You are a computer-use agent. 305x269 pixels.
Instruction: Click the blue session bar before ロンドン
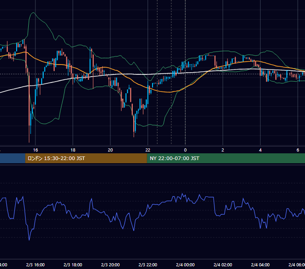tap(13, 158)
